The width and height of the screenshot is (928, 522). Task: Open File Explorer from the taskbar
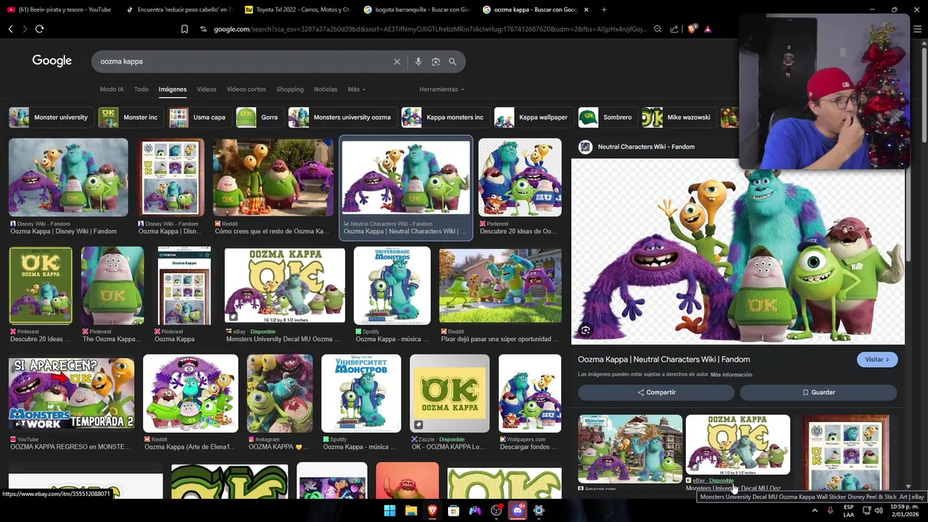(411, 510)
